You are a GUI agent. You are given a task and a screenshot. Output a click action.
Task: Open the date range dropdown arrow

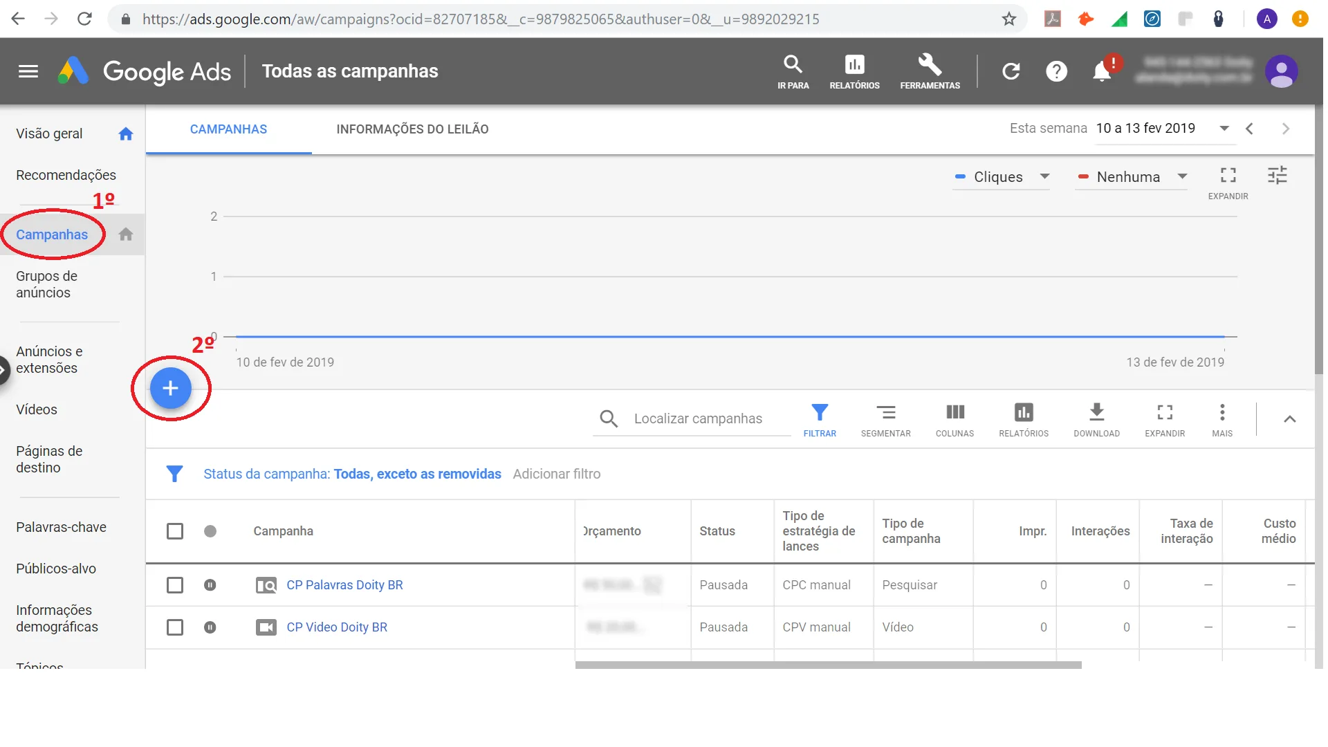1224,129
